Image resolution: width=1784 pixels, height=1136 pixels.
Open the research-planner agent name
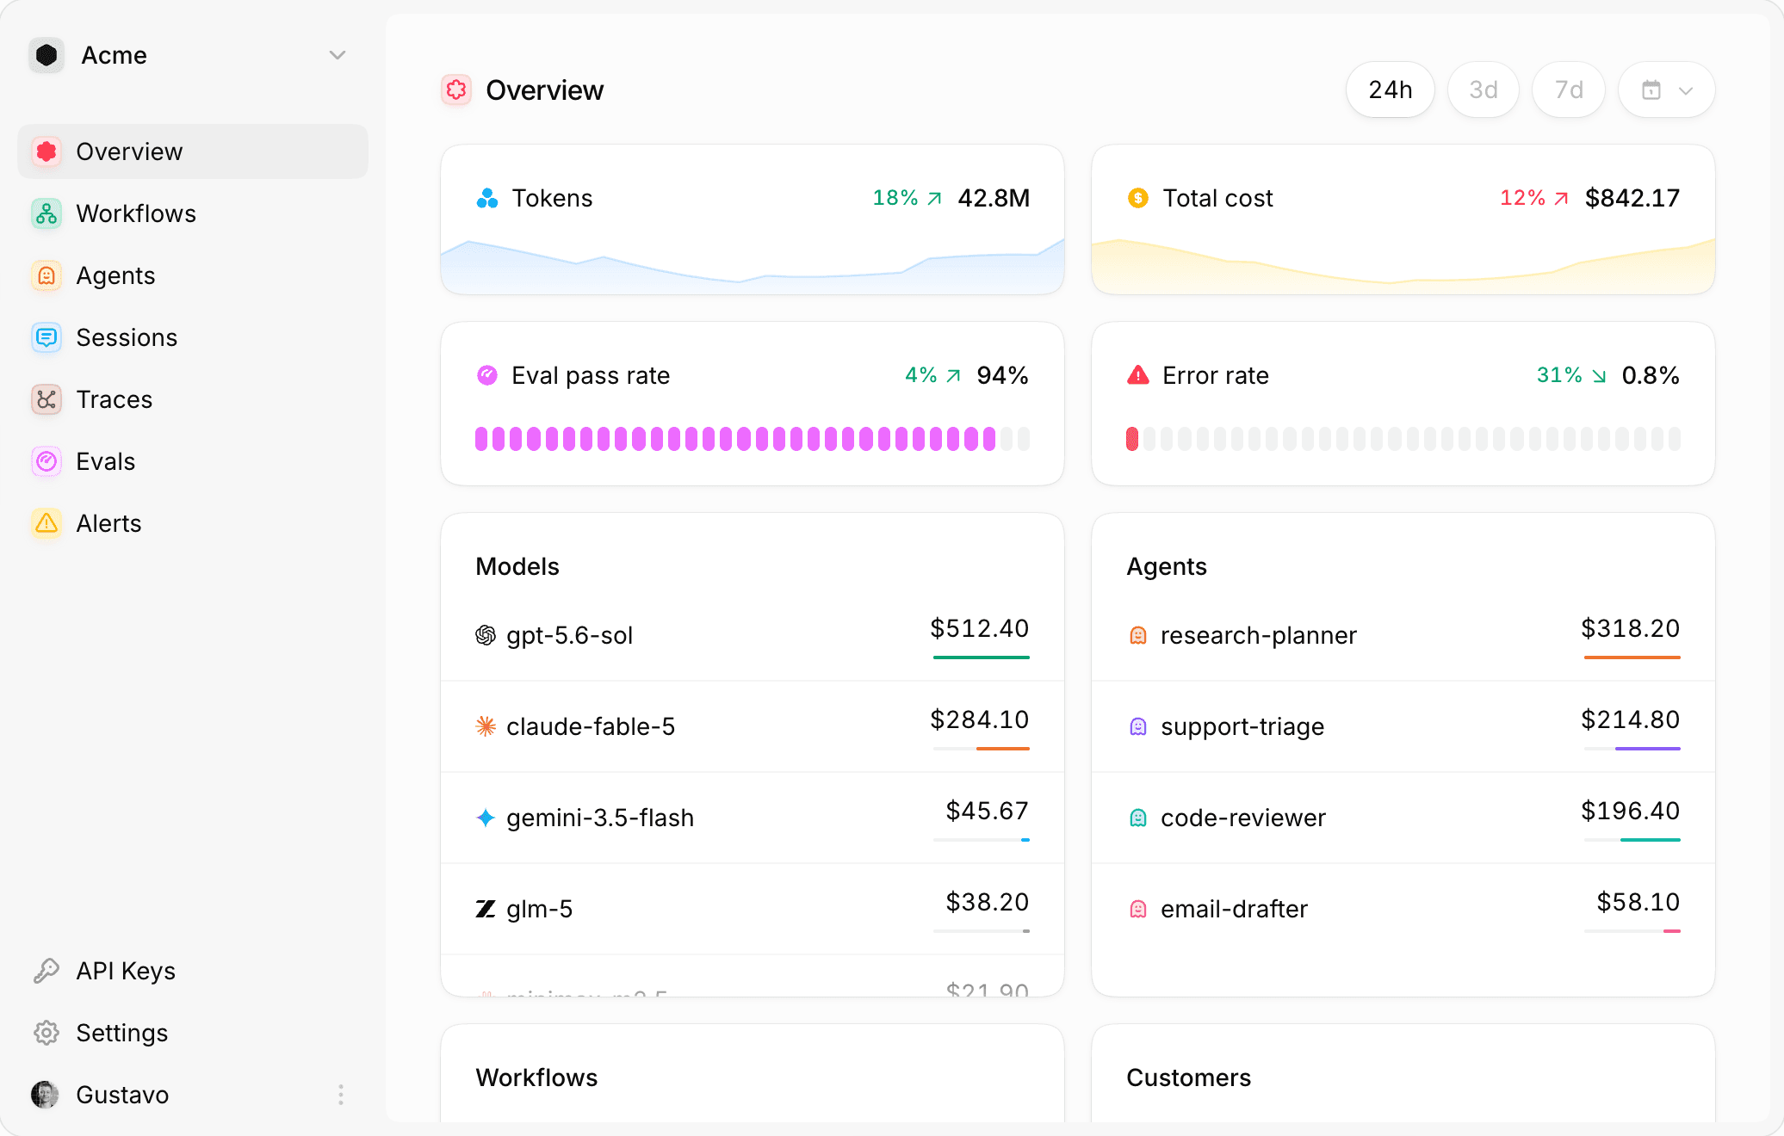coord(1259,635)
